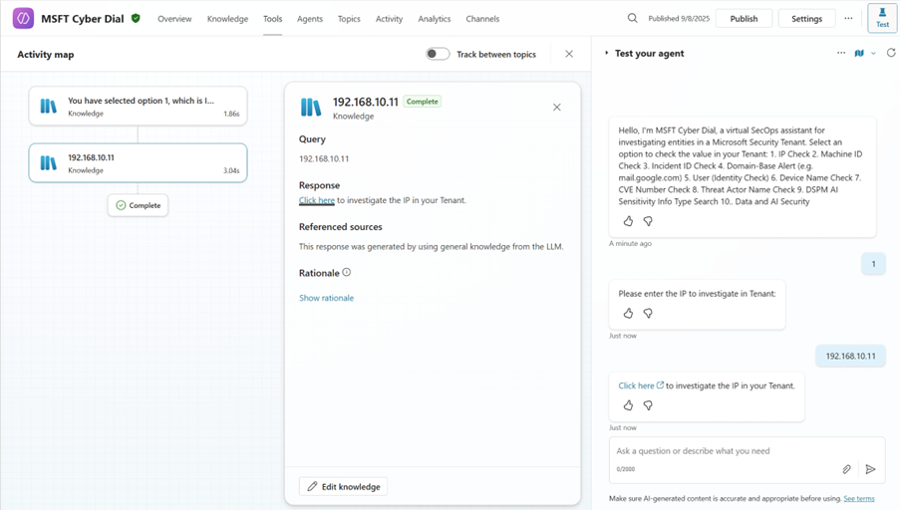Collapse the Test your agent expander arrow

coord(606,53)
